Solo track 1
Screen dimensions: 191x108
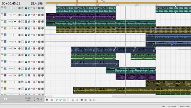pyautogui.click(x=42, y=8)
